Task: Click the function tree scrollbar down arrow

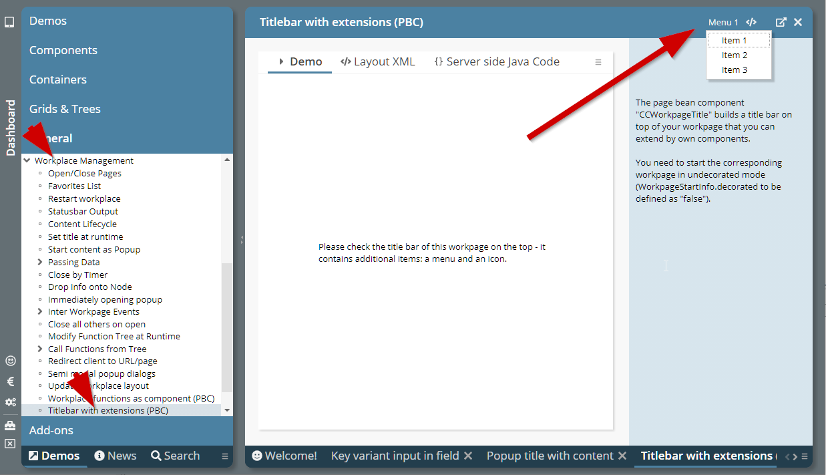Action: click(227, 410)
